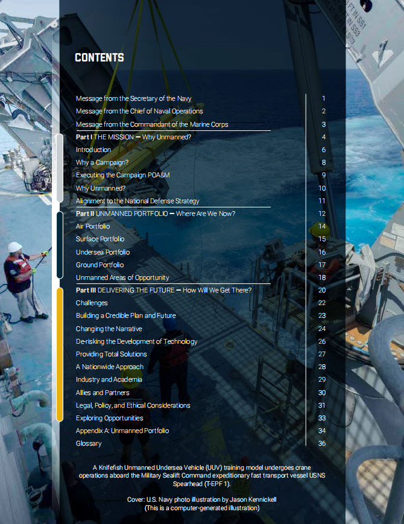Open 'Building a Credible Plan and Future'

[125, 316]
